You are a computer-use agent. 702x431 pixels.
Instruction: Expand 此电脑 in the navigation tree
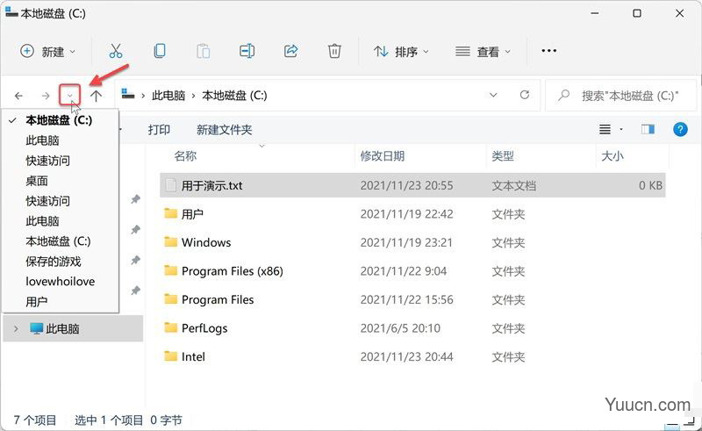(x=16, y=329)
